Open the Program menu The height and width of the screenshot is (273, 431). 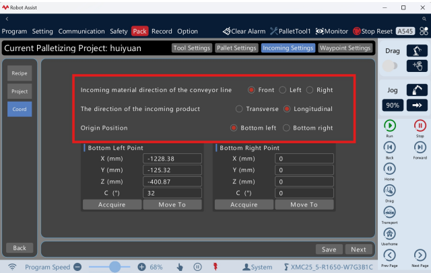pos(14,32)
